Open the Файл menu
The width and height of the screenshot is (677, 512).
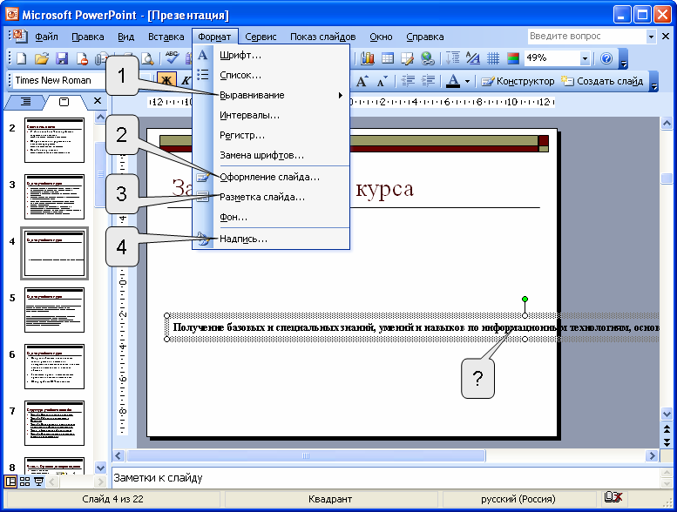point(46,37)
